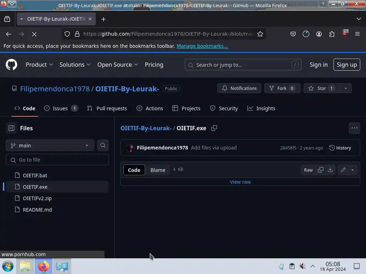Click the Notifications button
Viewport: 366px width, 274px height.
click(239, 88)
